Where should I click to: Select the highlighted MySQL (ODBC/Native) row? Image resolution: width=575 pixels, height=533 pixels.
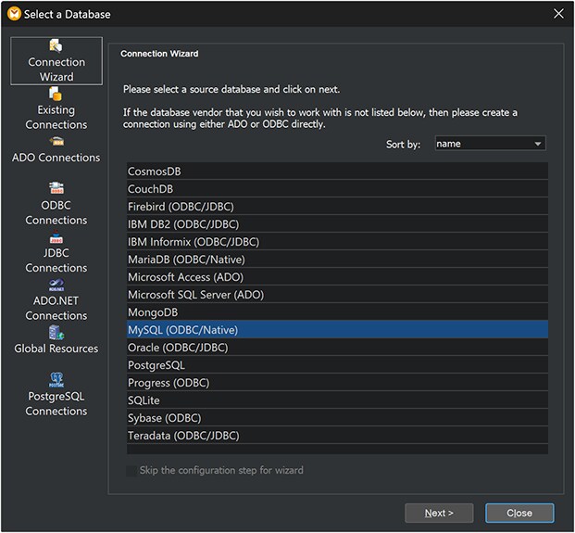(x=337, y=330)
